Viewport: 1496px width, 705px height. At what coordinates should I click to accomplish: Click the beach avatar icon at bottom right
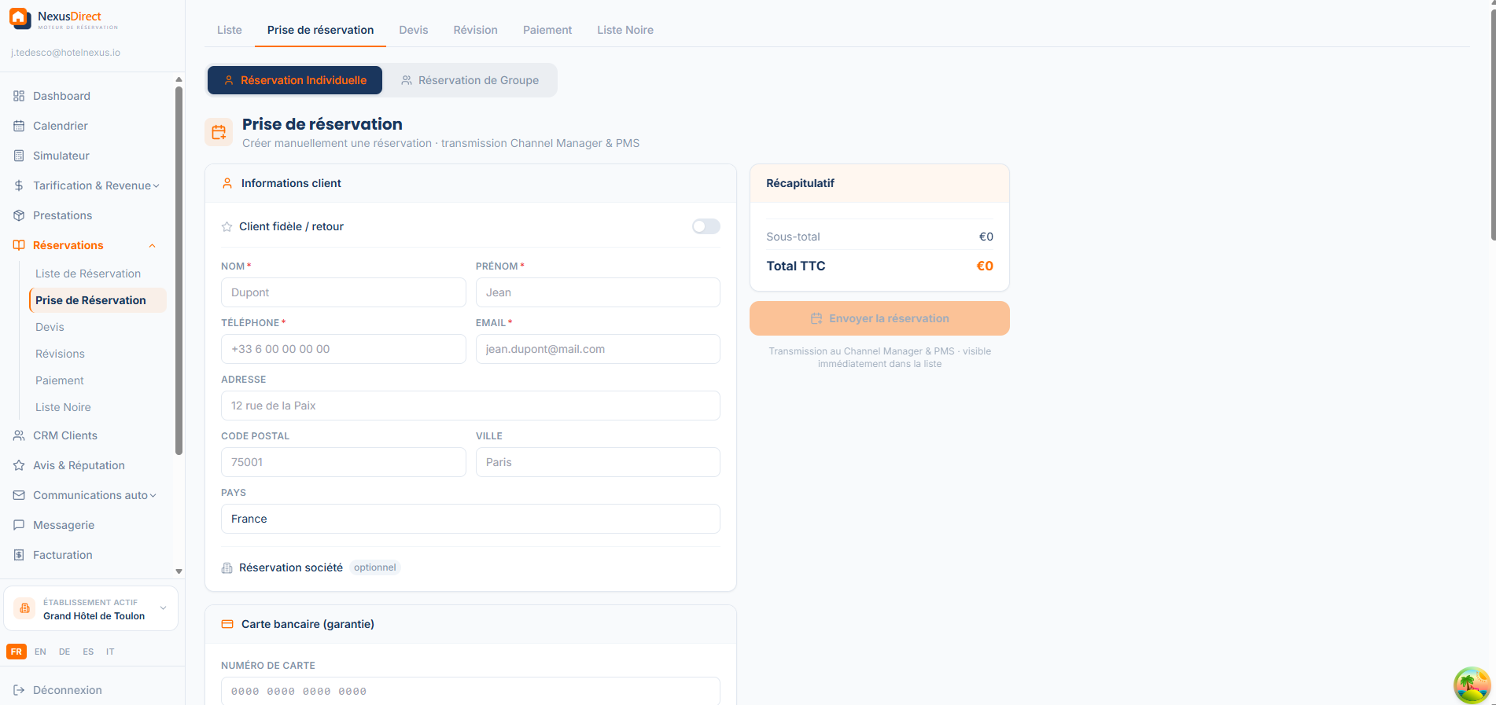[1472, 685]
